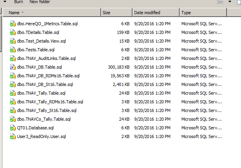Click the Burn toolbar button
The image size is (241, 168).
coord(18,2)
